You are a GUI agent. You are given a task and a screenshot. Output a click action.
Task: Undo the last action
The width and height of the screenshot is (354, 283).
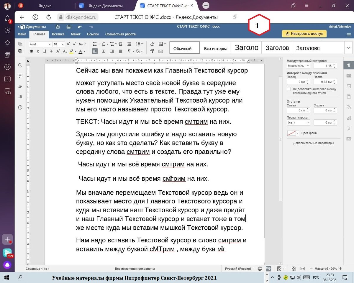pyautogui.click(x=80, y=27)
